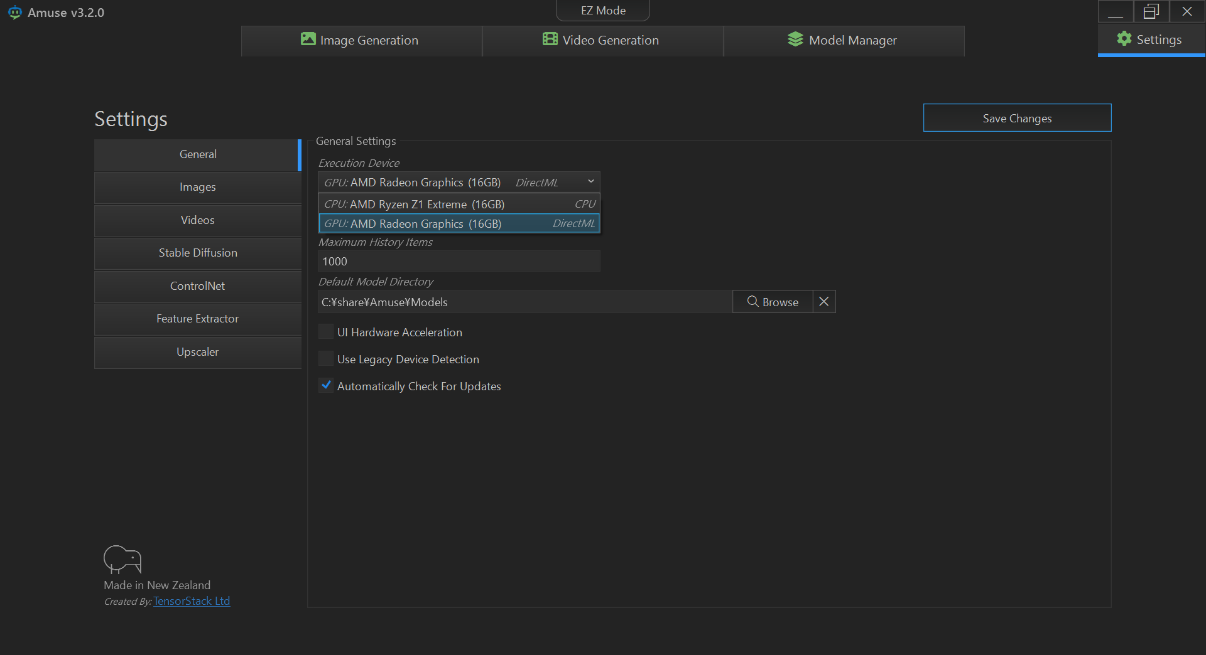The image size is (1206, 655).
Task: Click the Video Generation film icon
Action: point(550,40)
